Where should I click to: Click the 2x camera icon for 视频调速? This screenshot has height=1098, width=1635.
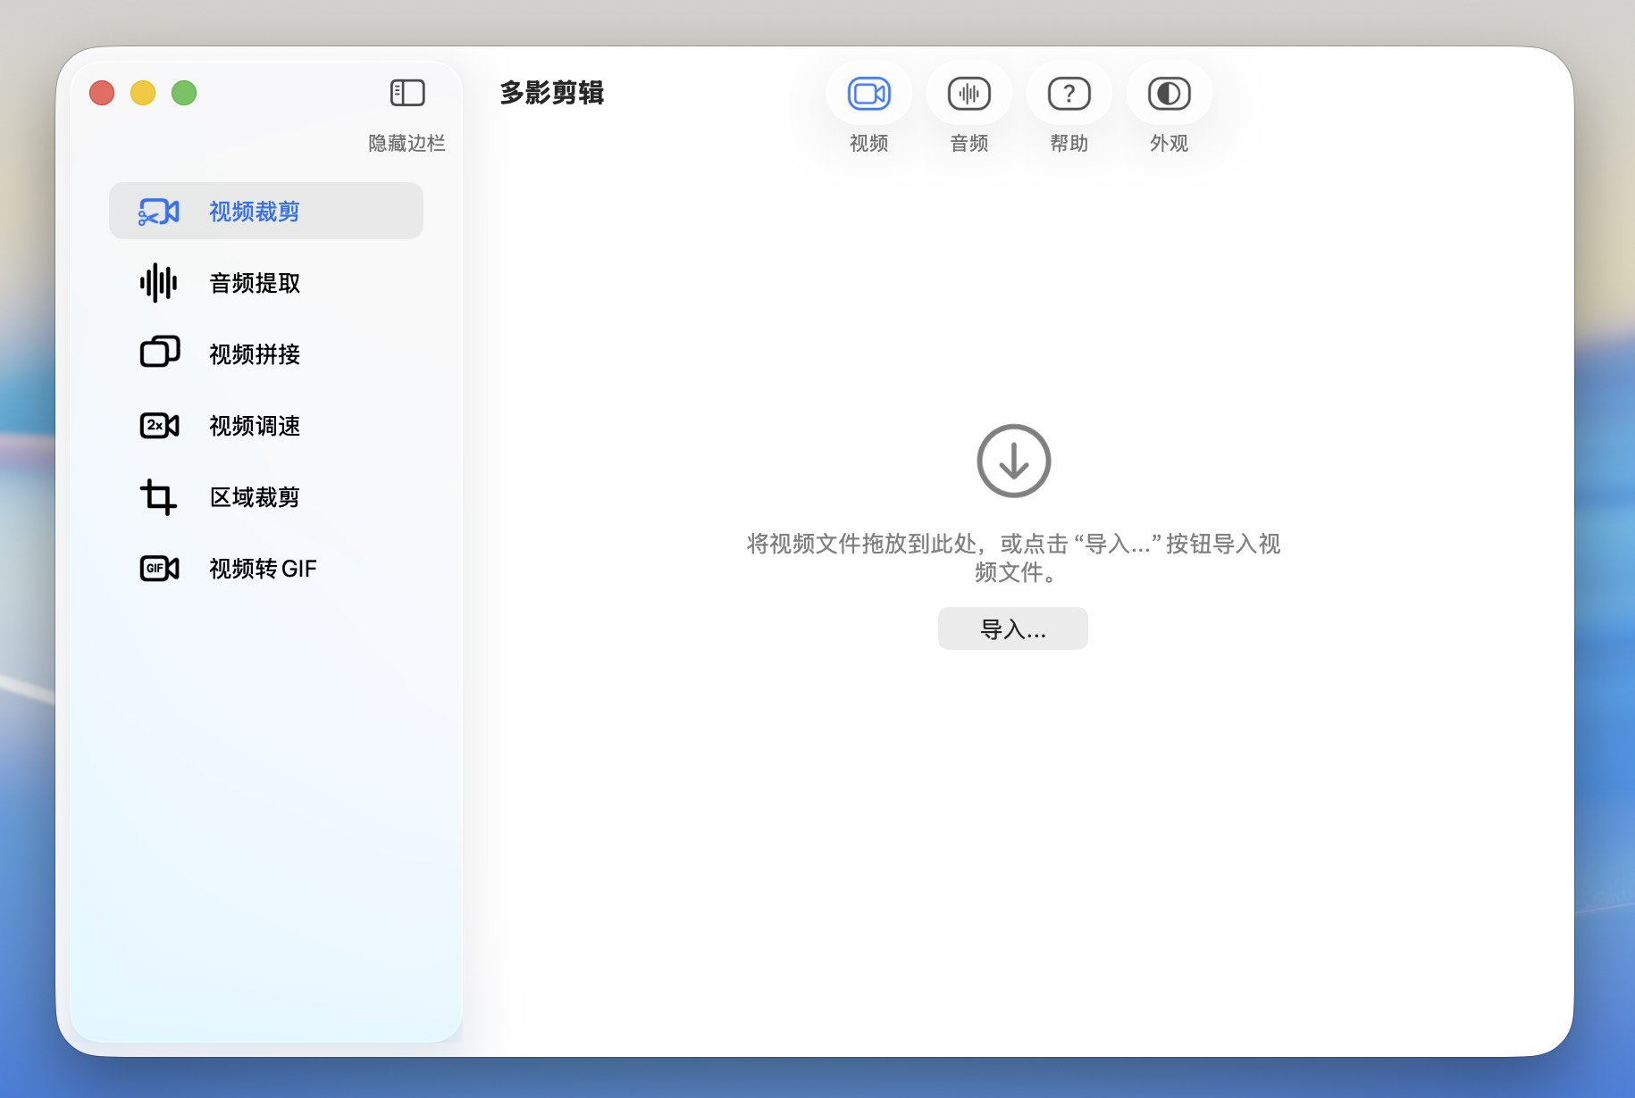pos(159,426)
